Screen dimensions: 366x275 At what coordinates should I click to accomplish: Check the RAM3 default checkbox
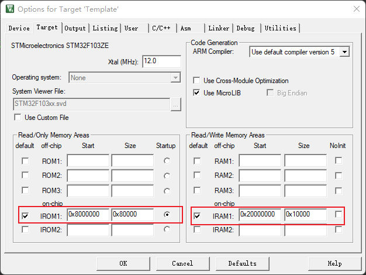click(197, 190)
